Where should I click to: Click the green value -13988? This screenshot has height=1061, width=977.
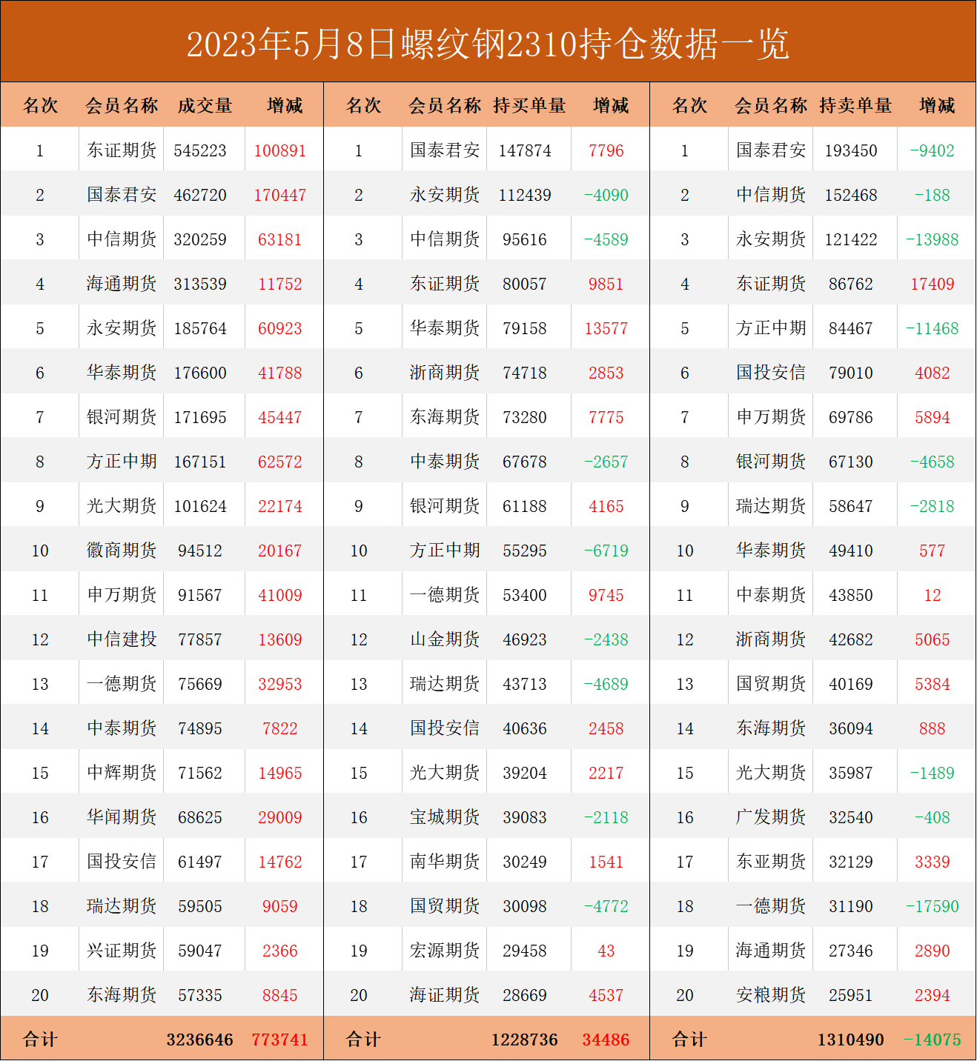tap(933, 239)
